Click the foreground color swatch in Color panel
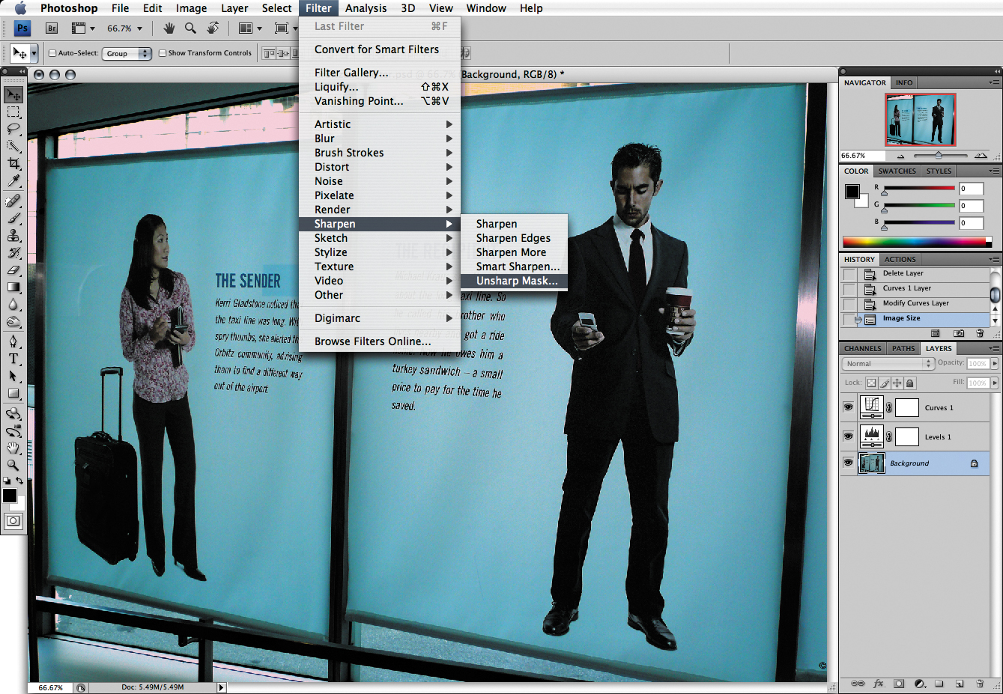 [x=852, y=192]
